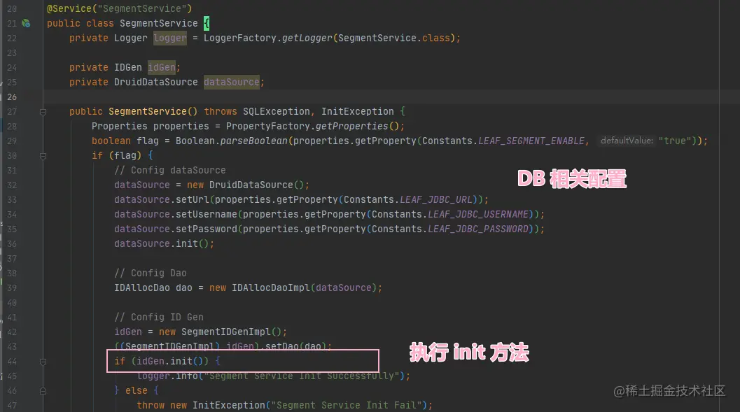Image resolution: width=740 pixels, height=412 pixels.
Task: Click the highlighted 'dataSource' field on line 25
Action: point(232,82)
